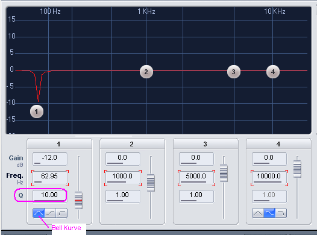Select the low shelf filter for band 1
Viewport: 317px width, 235px height.
50,213
